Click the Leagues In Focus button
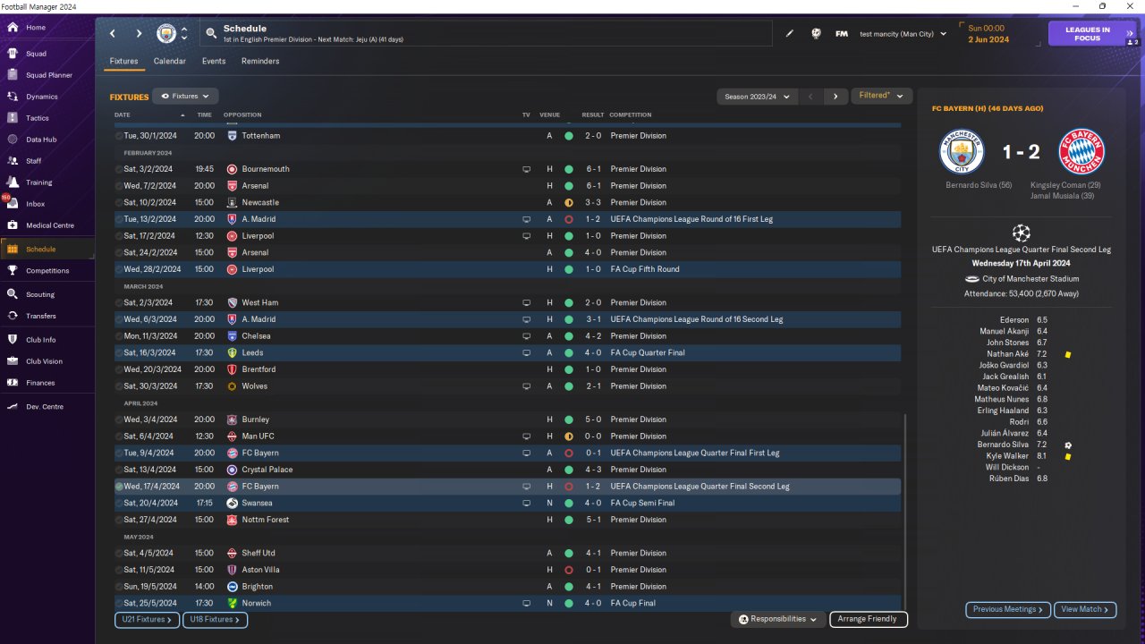The image size is (1145, 644). 1093,34
